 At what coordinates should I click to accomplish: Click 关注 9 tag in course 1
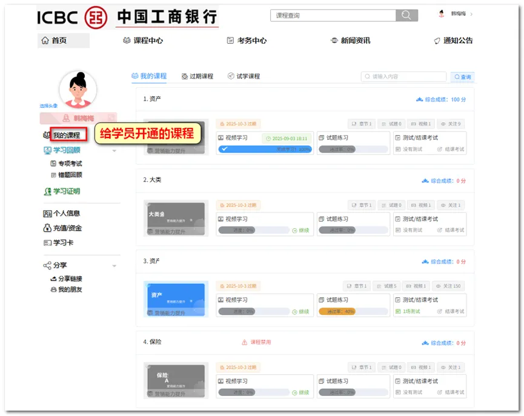(451, 124)
